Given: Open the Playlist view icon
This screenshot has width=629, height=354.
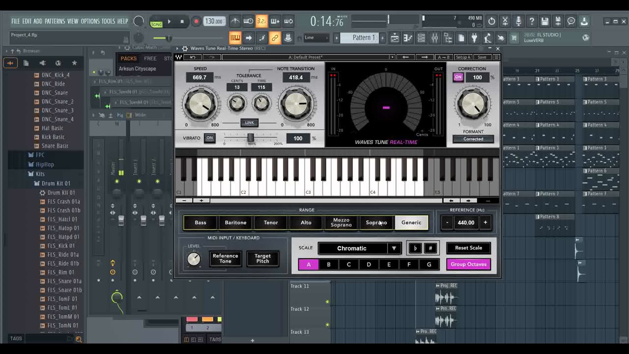Looking at the screenshot, I should pyautogui.click(x=395, y=38).
